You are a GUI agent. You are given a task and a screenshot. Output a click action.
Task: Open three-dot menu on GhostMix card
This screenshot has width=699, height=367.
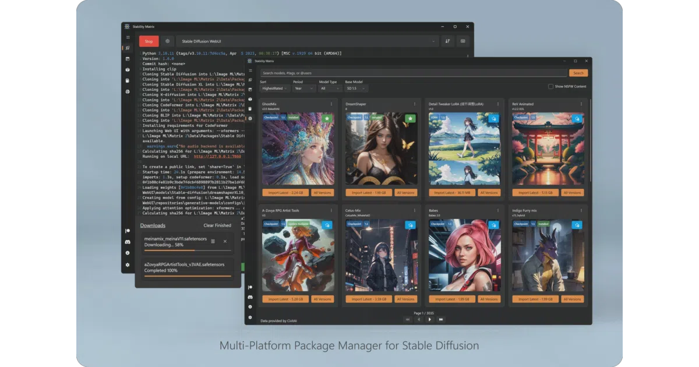tap(331, 104)
